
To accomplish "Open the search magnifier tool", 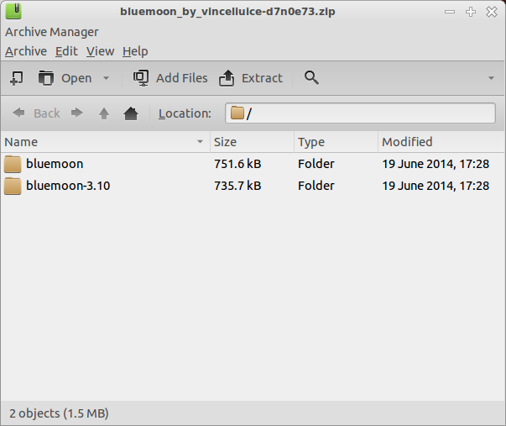I will tap(311, 78).
